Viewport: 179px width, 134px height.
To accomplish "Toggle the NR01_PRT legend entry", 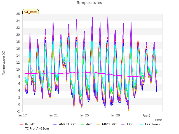I will [x=107, y=124].
